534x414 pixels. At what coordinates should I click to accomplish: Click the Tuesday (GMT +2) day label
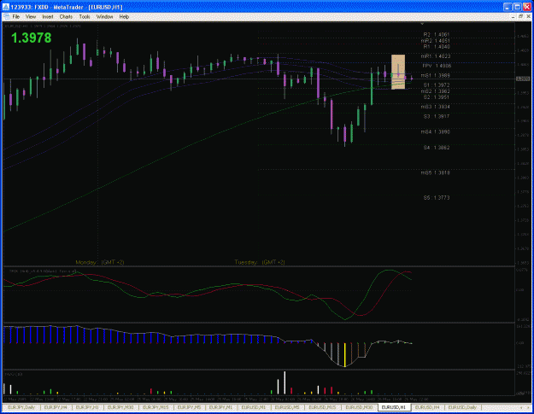[260, 262]
